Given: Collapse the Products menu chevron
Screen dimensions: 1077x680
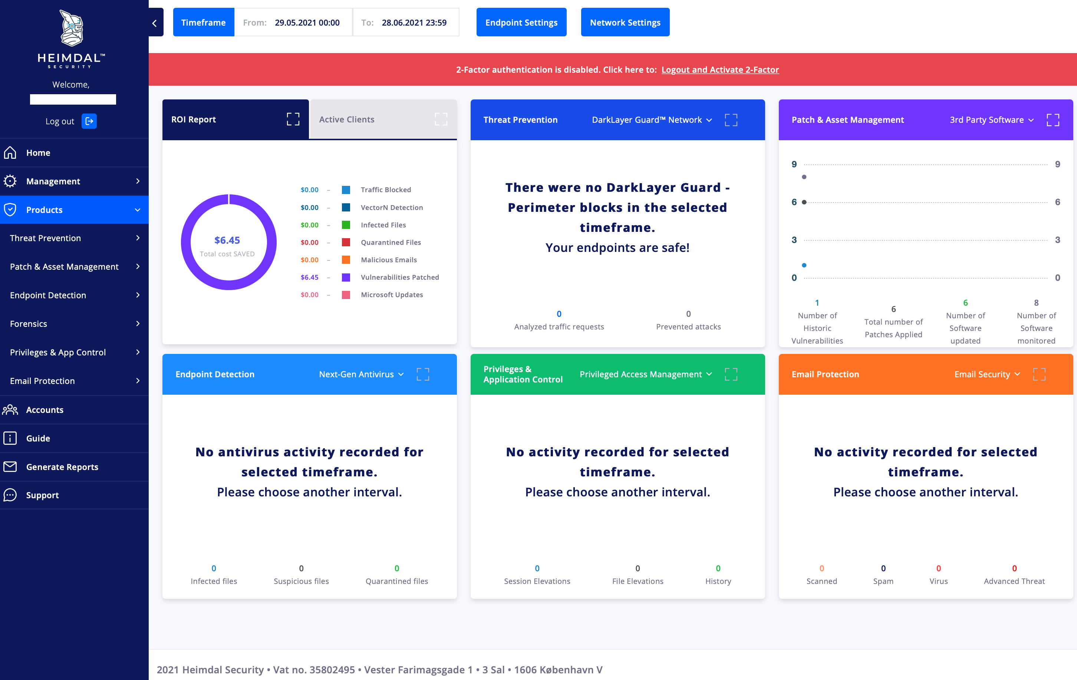Looking at the screenshot, I should click(138, 210).
